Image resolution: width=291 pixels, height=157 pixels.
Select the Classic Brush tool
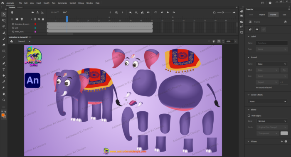coord(4,39)
